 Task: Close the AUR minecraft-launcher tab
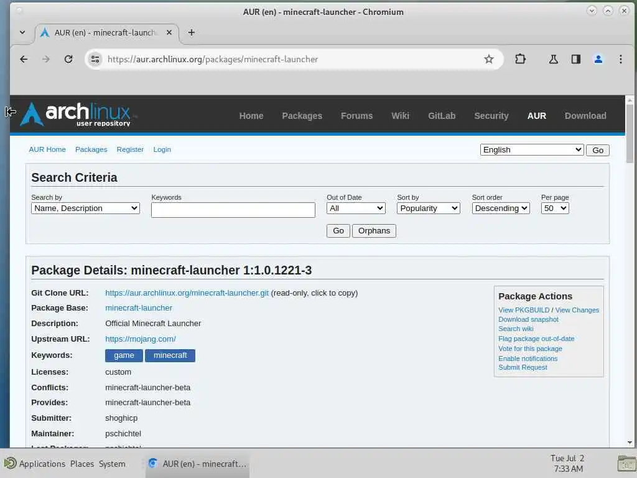pos(169,32)
